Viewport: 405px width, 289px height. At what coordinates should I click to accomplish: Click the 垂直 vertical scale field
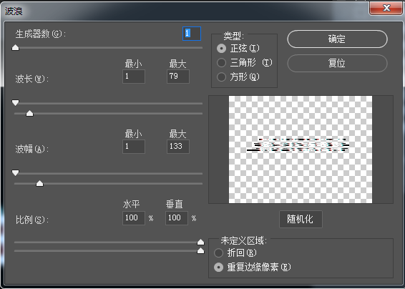(177, 218)
